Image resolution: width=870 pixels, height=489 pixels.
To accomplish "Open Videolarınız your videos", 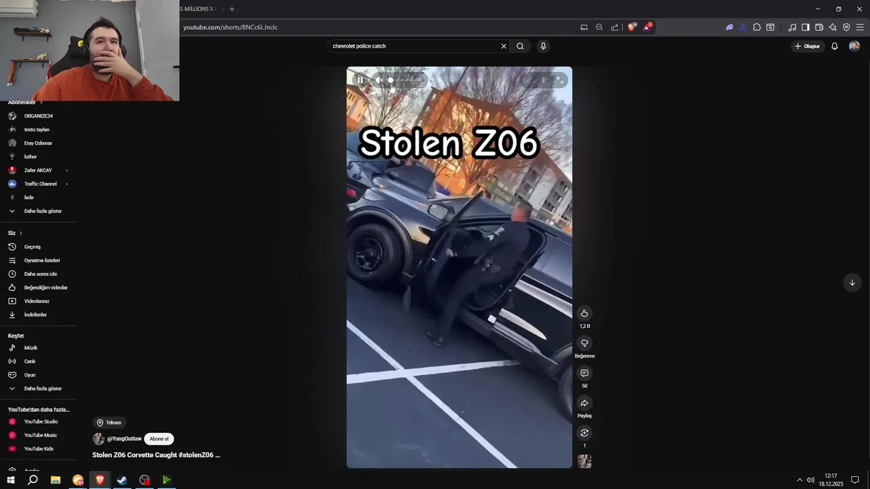I will [x=38, y=301].
